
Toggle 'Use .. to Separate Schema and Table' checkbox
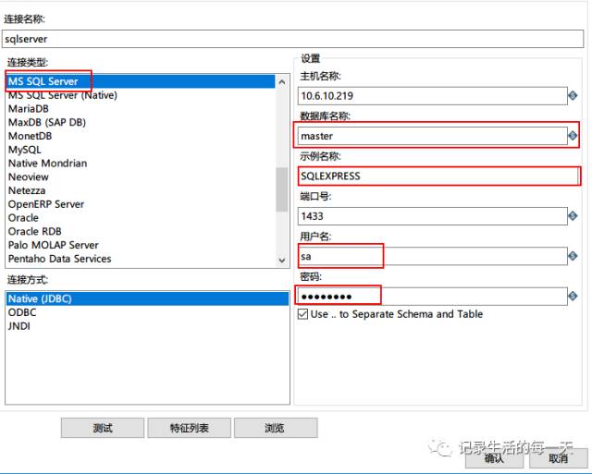(x=302, y=314)
